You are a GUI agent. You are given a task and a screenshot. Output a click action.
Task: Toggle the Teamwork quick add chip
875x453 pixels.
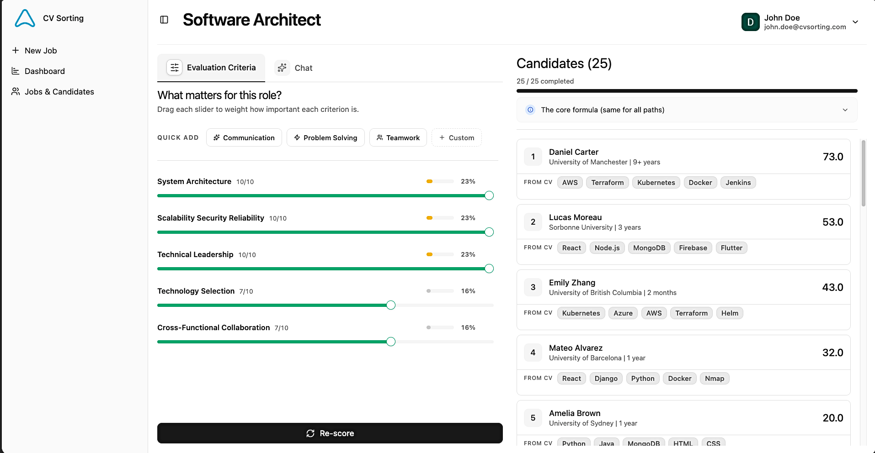(398, 137)
